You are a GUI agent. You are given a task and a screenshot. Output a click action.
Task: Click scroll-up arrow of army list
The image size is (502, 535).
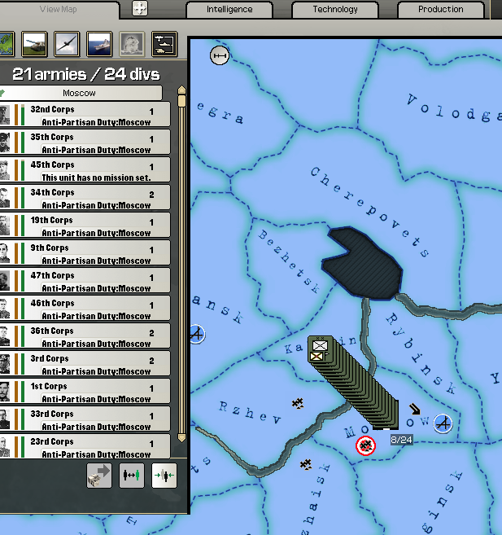click(x=181, y=90)
